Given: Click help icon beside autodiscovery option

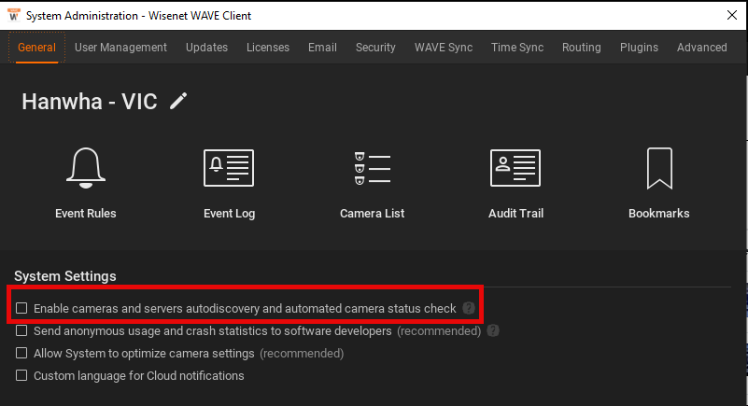Looking at the screenshot, I should 469,308.
